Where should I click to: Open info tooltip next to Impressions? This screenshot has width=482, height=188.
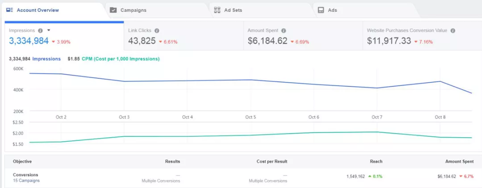click(40, 31)
